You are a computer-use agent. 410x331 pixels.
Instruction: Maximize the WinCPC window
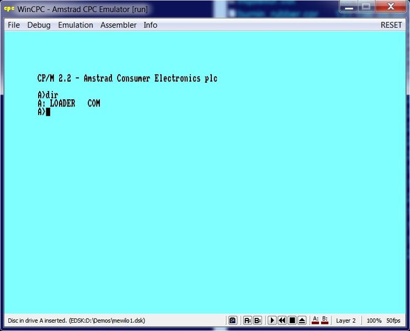click(366, 6)
